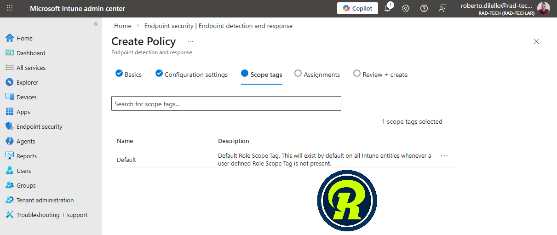Select the Review + create step circle
Image resolution: width=557 pixels, height=235 pixels.
click(357, 74)
